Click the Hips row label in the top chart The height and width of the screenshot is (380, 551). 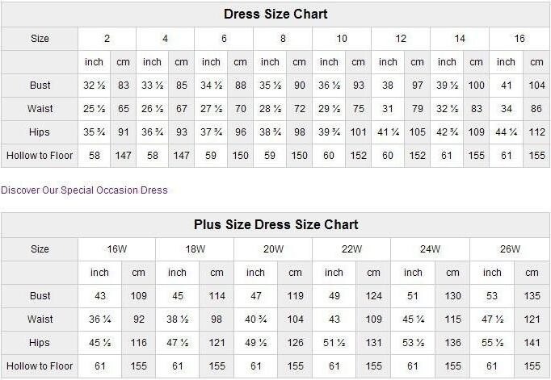click(x=40, y=132)
